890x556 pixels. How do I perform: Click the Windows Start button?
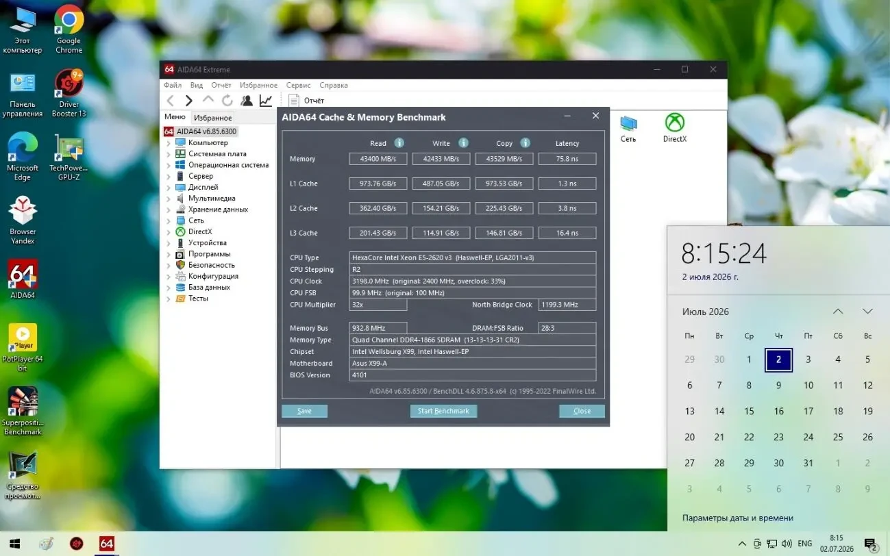tap(14, 544)
